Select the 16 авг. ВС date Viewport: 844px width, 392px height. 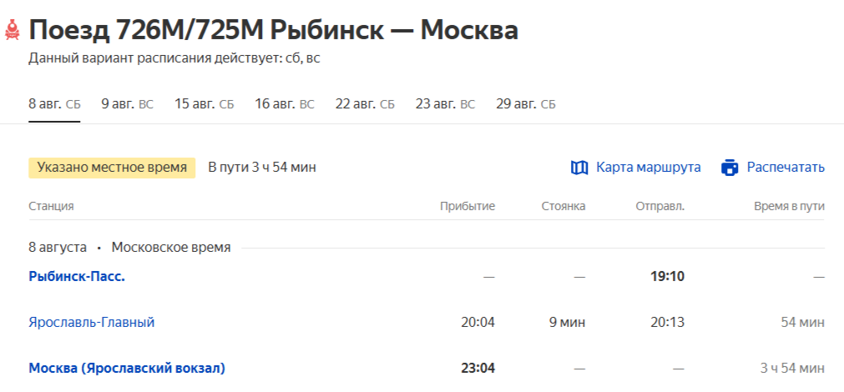click(285, 103)
